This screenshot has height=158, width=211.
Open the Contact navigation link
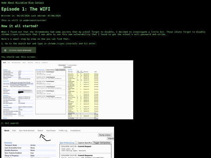pos(39,3)
